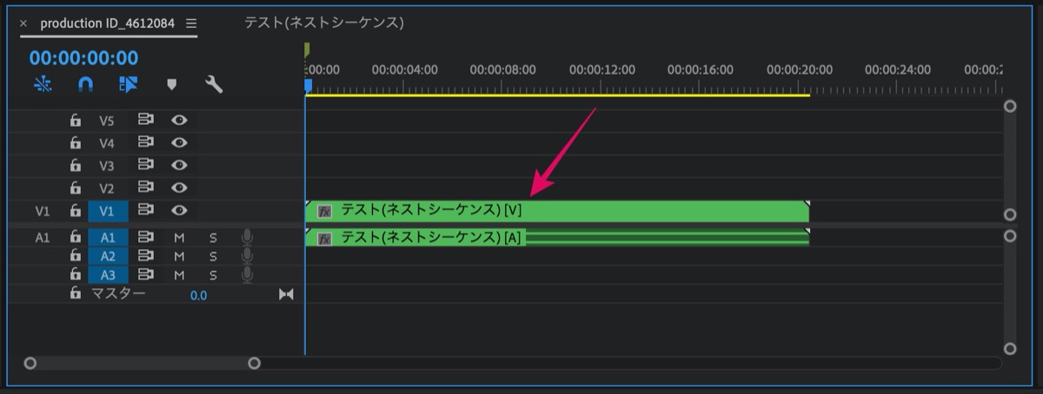Click the fx badge on the video clip
The image size is (1043, 394).
click(x=324, y=211)
